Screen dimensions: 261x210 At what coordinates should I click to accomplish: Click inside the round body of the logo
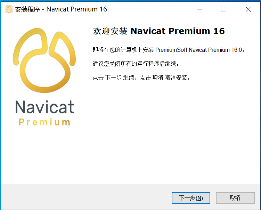44,72
